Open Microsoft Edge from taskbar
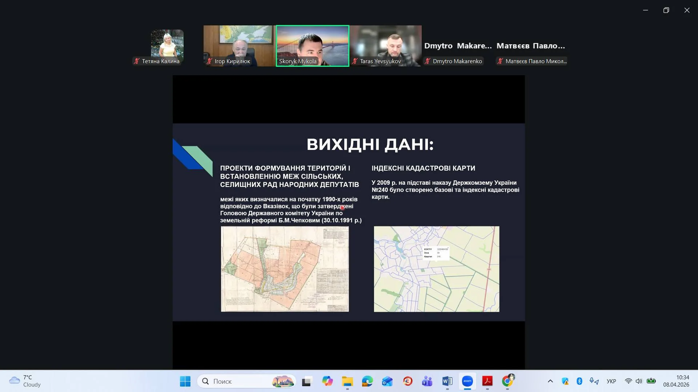This screenshot has width=698, height=392. click(x=367, y=381)
